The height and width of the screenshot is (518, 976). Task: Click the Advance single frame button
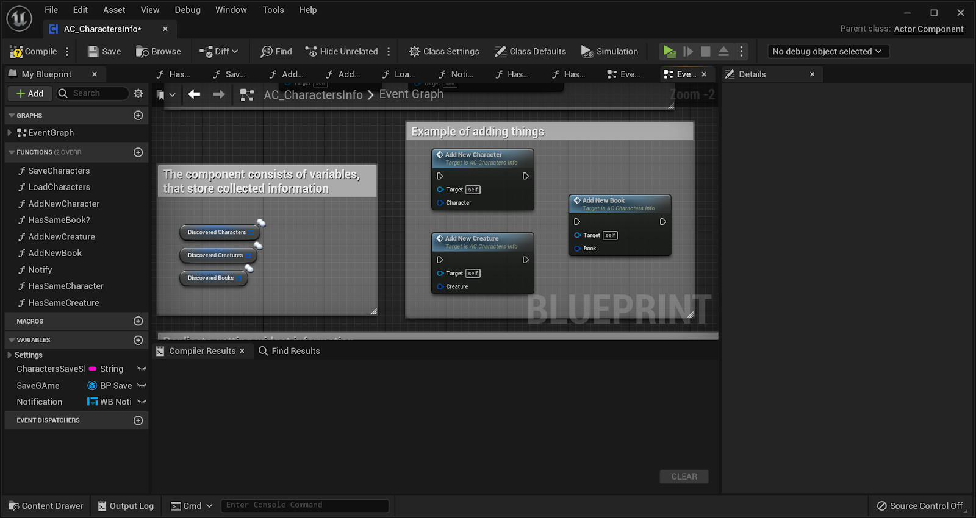[x=688, y=52]
